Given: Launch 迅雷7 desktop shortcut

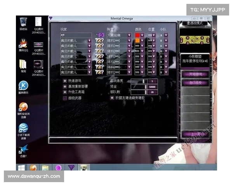Looking at the screenshot, I should 23,151.
